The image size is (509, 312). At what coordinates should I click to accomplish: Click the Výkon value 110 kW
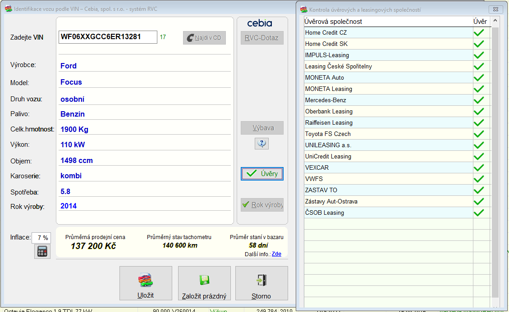[x=73, y=145]
